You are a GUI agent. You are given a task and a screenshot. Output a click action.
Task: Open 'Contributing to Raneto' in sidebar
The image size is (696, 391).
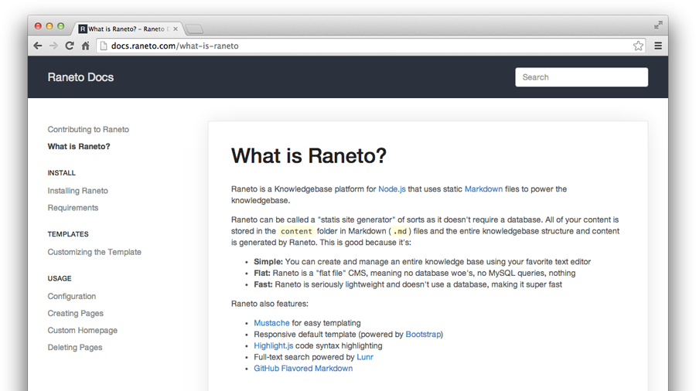[88, 130]
